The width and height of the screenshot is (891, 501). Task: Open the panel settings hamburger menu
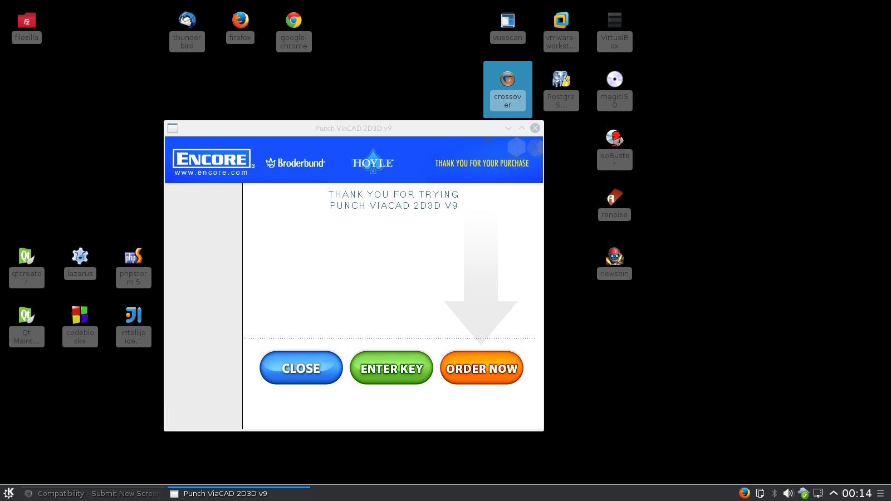(x=880, y=493)
